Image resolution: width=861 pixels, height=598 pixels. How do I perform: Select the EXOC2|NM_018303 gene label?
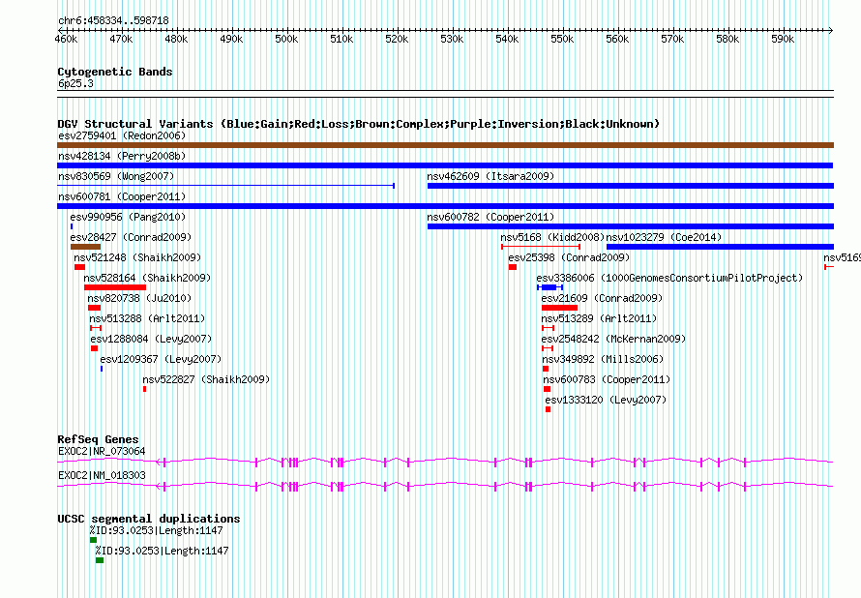click(102, 475)
